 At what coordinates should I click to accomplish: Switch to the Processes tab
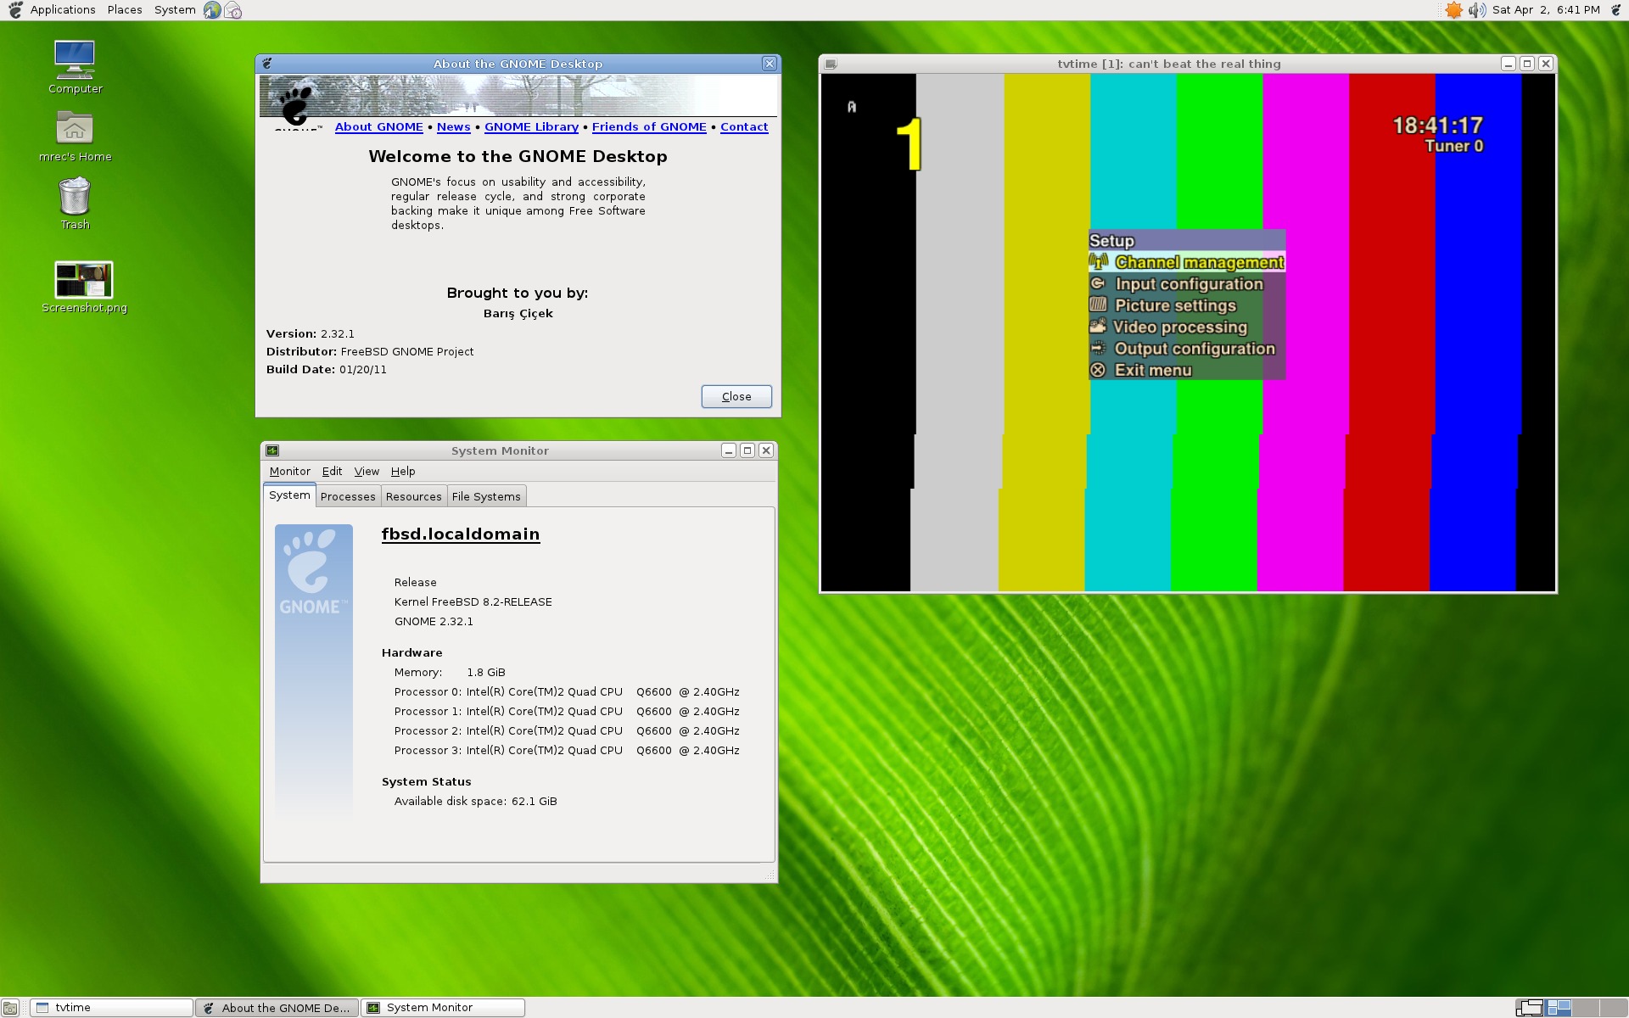(x=348, y=496)
